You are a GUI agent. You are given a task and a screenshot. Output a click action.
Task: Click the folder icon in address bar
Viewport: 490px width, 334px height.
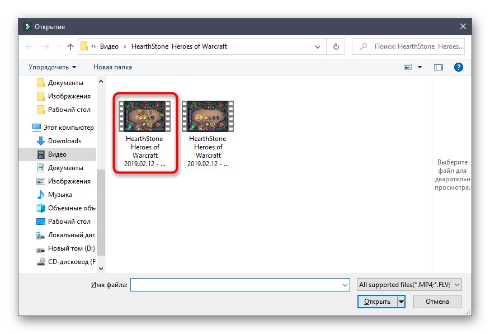tap(84, 46)
